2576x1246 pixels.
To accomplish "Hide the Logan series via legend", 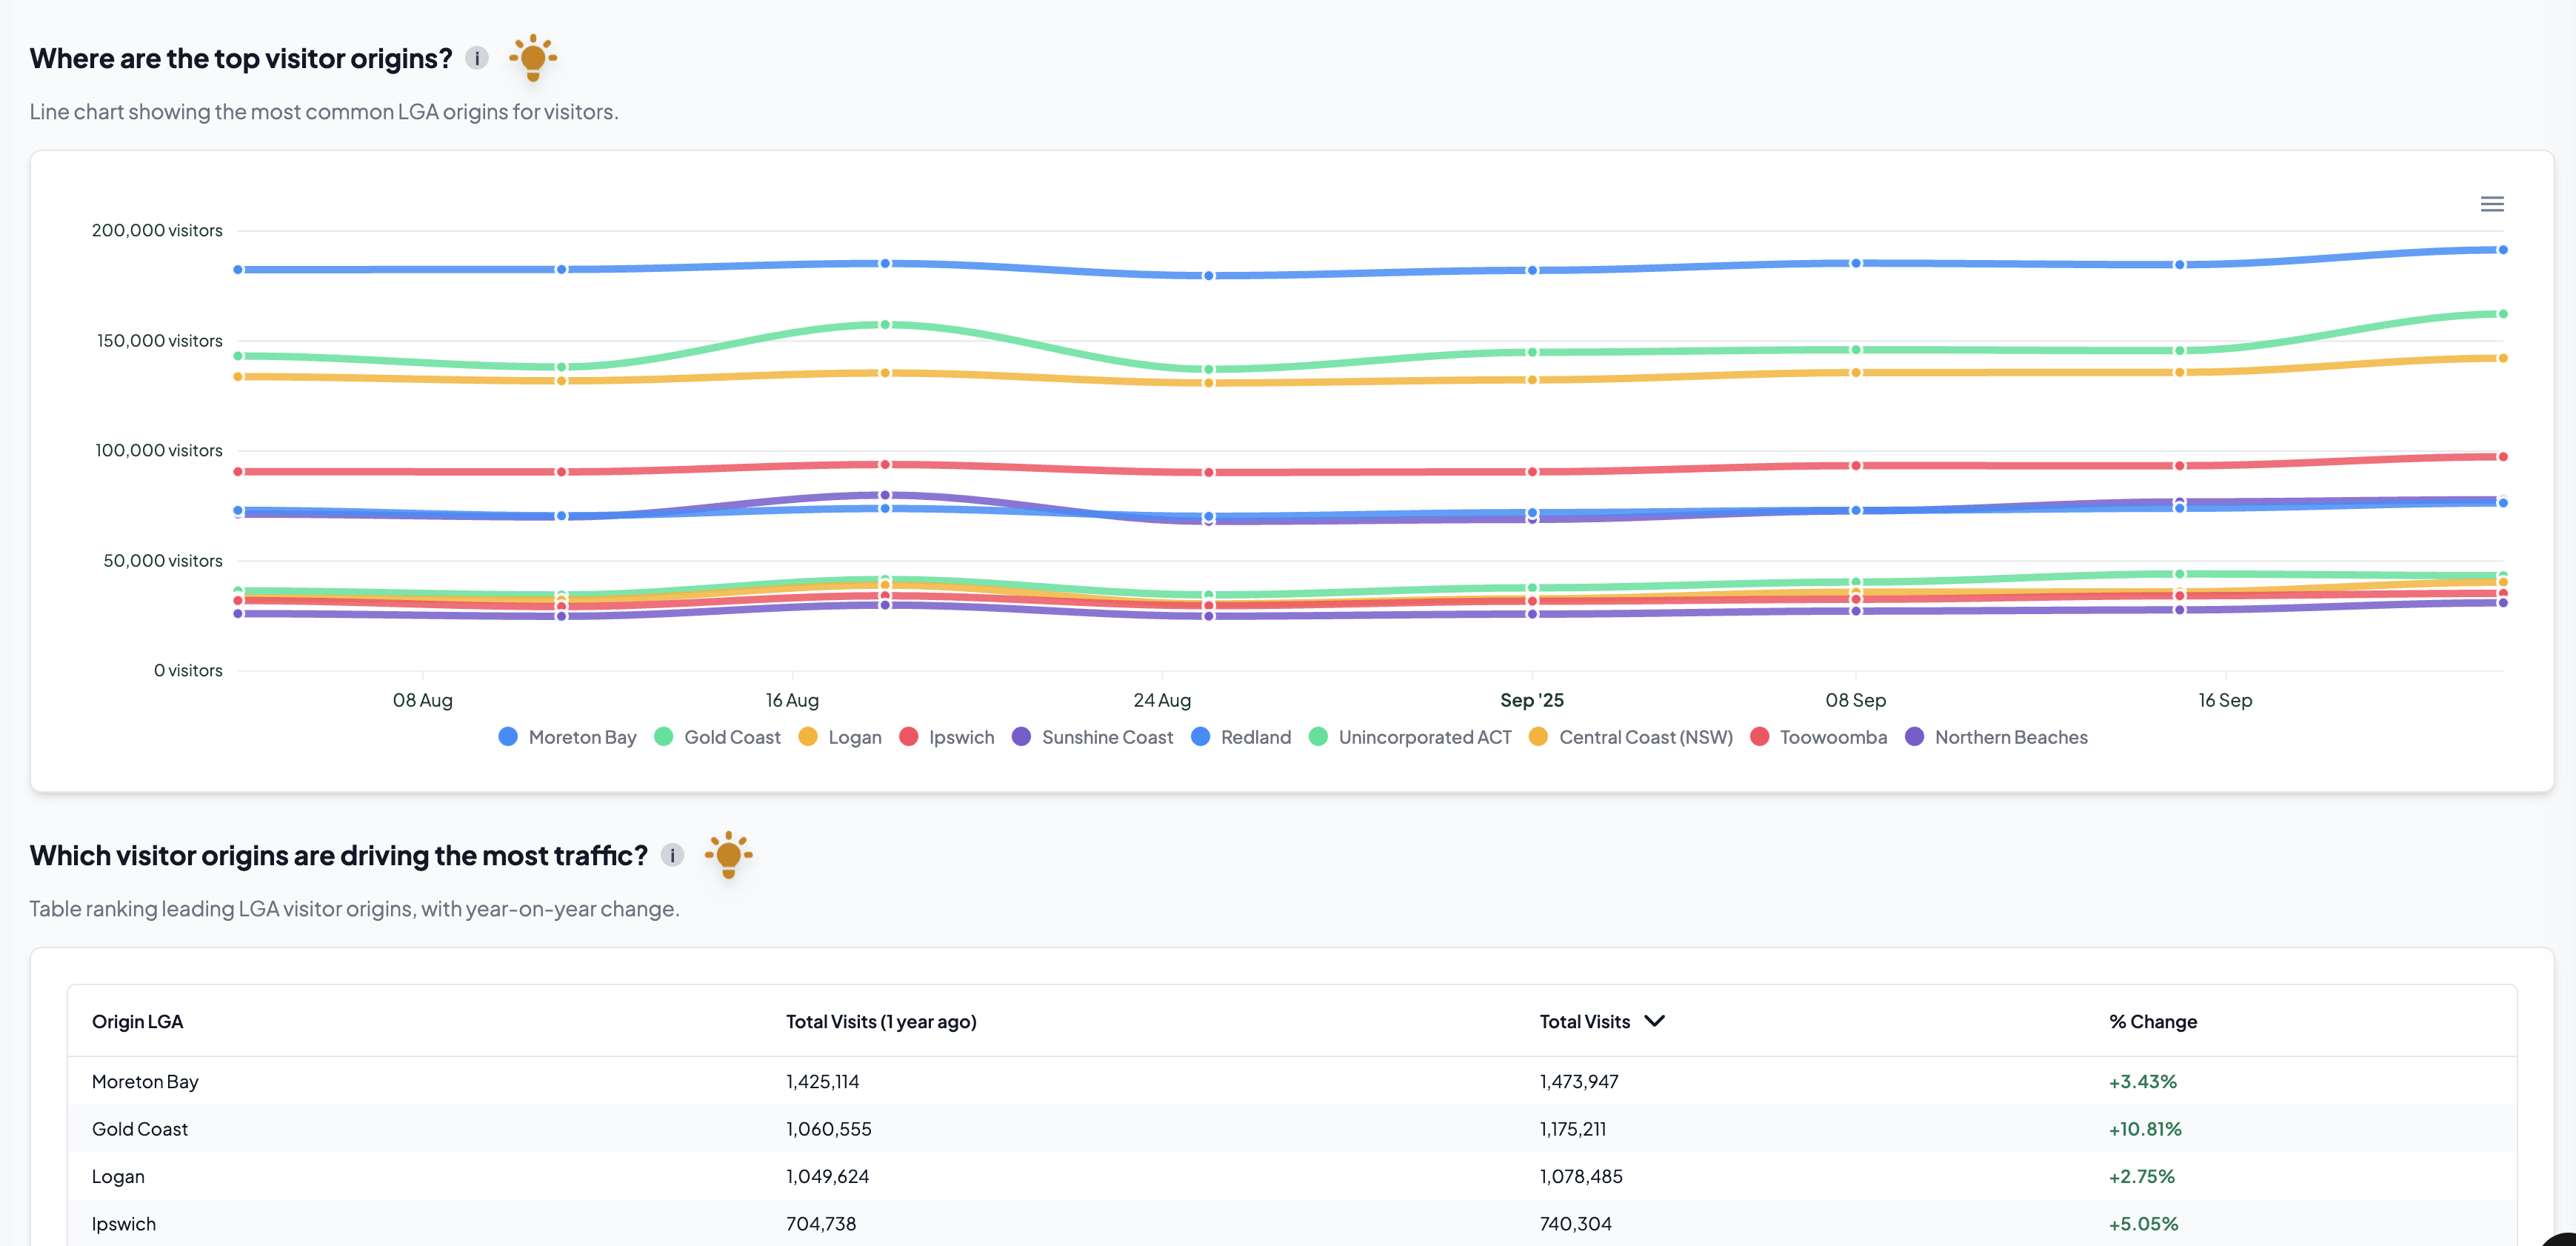I will [x=853, y=737].
